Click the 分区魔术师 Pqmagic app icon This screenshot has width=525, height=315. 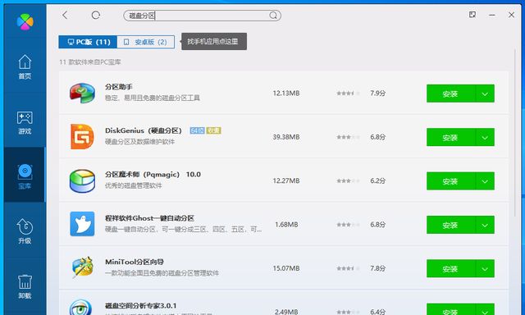82,180
